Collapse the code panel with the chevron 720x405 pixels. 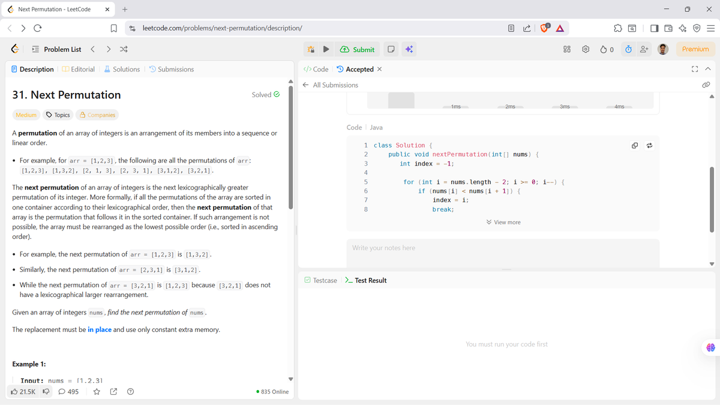(x=707, y=70)
